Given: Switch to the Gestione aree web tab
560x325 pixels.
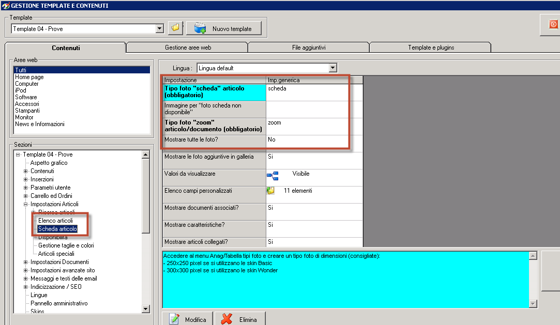Looking at the screenshot, I should click(188, 48).
